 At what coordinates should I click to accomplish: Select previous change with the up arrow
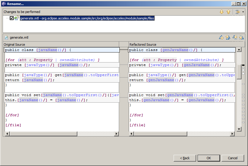228,12
